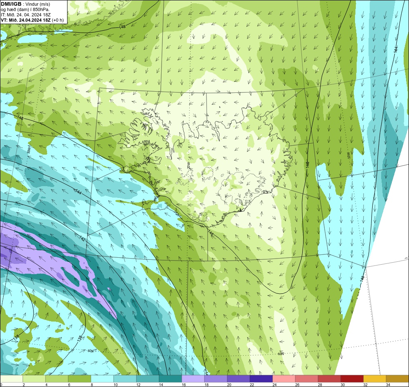Select the "136" contour label
Screen dimensions: 409x387
click(x=16, y=337)
